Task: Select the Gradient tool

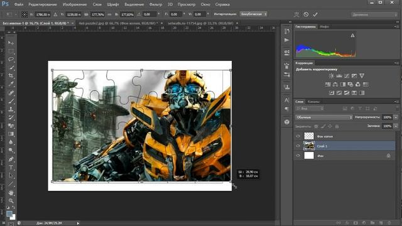Action: pos(11,134)
